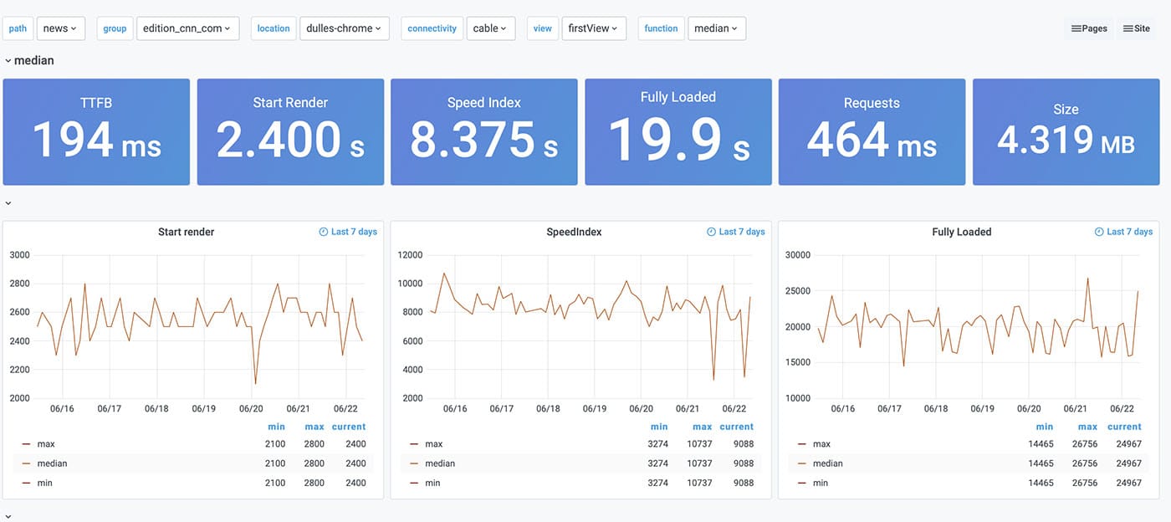
Task: Collapse the median row with its chevron
Action: pos(8,60)
